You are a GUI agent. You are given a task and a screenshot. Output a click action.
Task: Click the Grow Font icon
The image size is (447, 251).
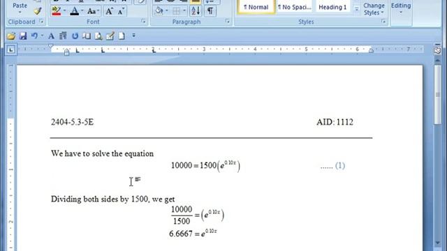109,11
